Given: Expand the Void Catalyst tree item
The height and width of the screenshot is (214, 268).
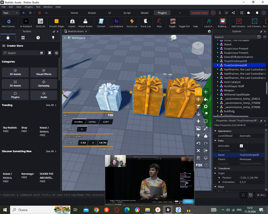Looking at the screenshot, I should 218,82.
